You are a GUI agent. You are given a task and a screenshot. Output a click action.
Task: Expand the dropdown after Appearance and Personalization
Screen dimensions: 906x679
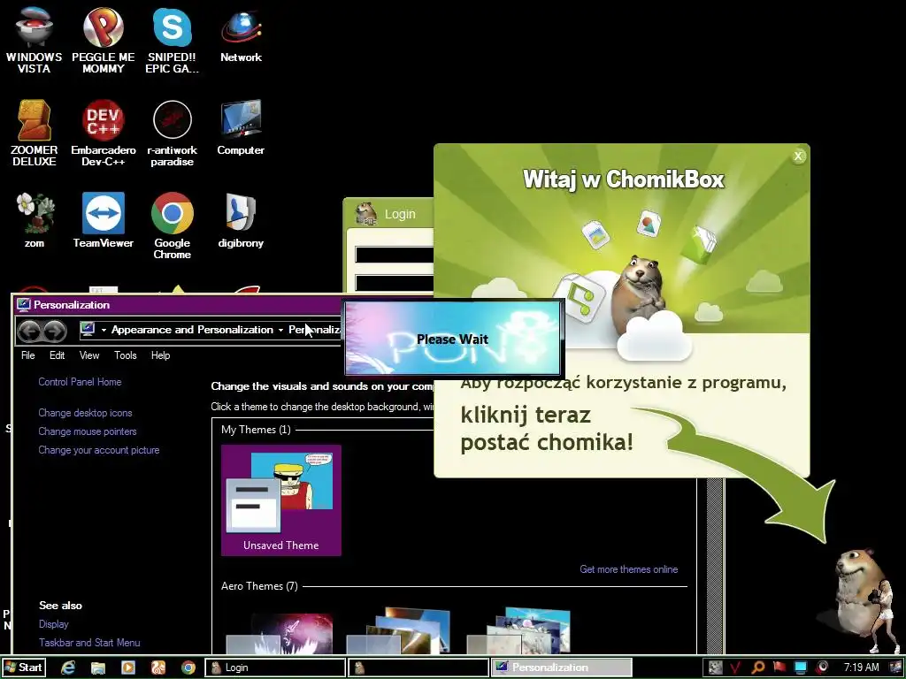280,331
